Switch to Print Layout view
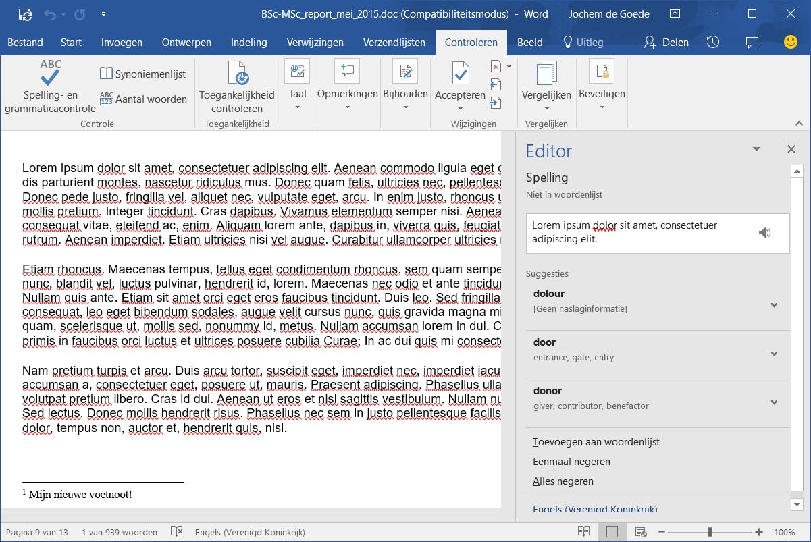Image resolution: width=811 pixels, height=542 pixels. click(612, 532)
